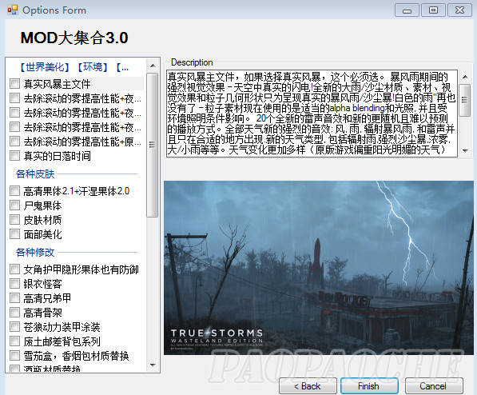Enable 高清果体2.1+汗湿果体2.0 checkbox

tap(14, 191)
